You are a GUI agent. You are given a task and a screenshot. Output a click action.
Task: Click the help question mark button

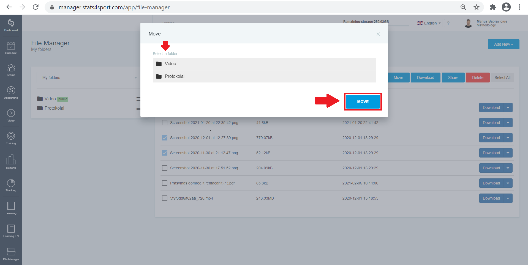click(x=448, y=23)
